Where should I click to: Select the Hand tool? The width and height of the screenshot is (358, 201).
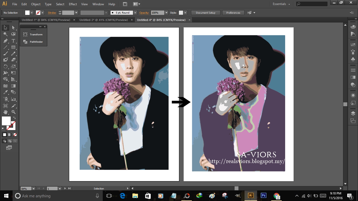point(6,112)
